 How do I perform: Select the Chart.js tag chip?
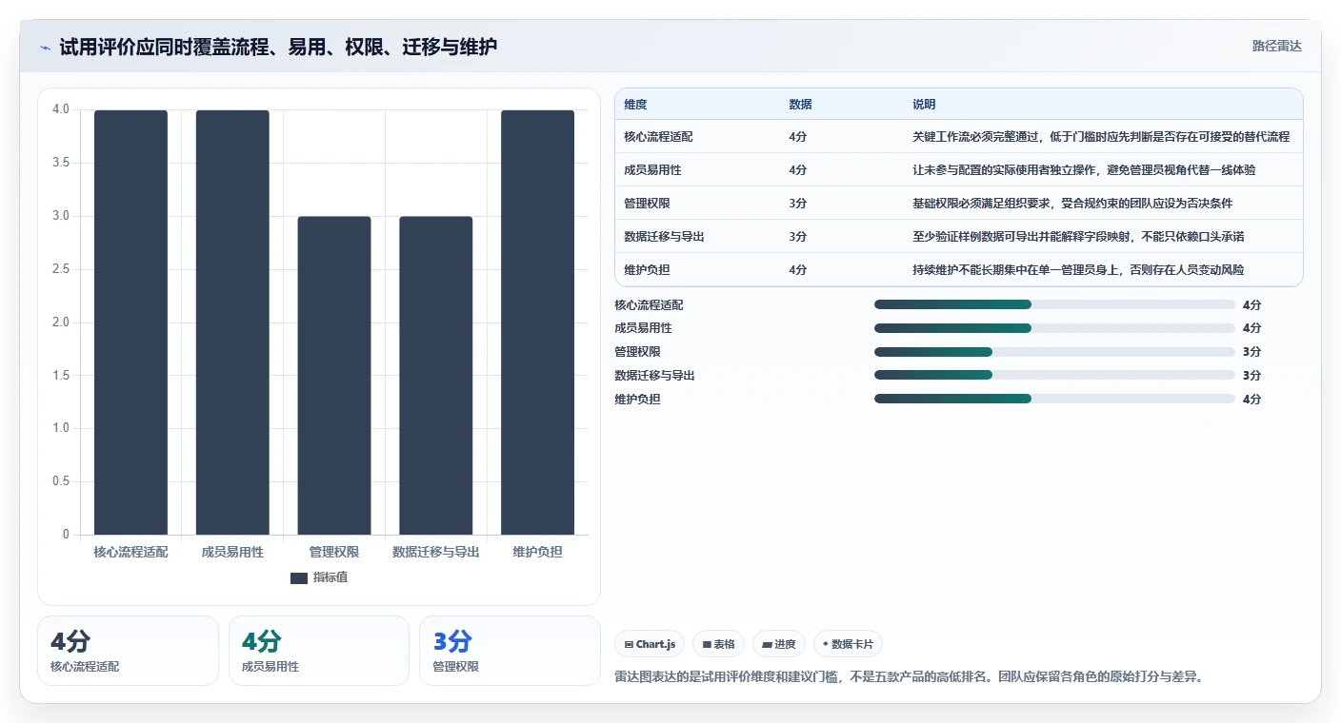click(650, 644)
